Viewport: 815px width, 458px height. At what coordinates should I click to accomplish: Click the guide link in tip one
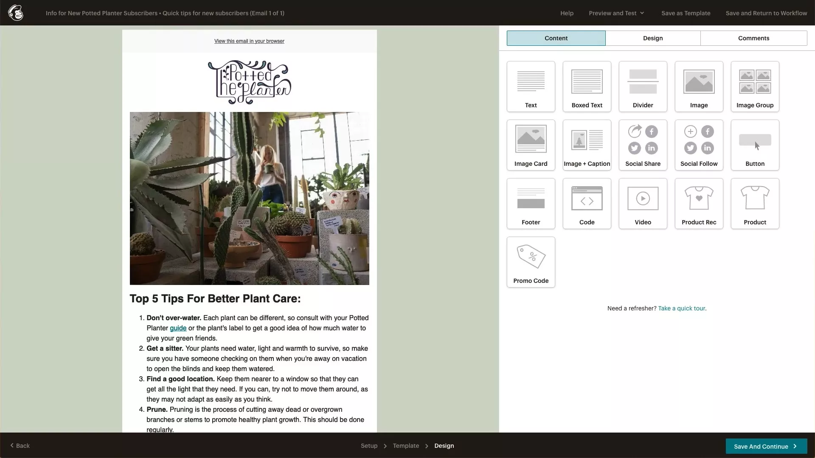coord(178,328)
